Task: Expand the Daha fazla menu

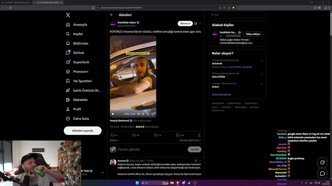Action: coord(77,119)
